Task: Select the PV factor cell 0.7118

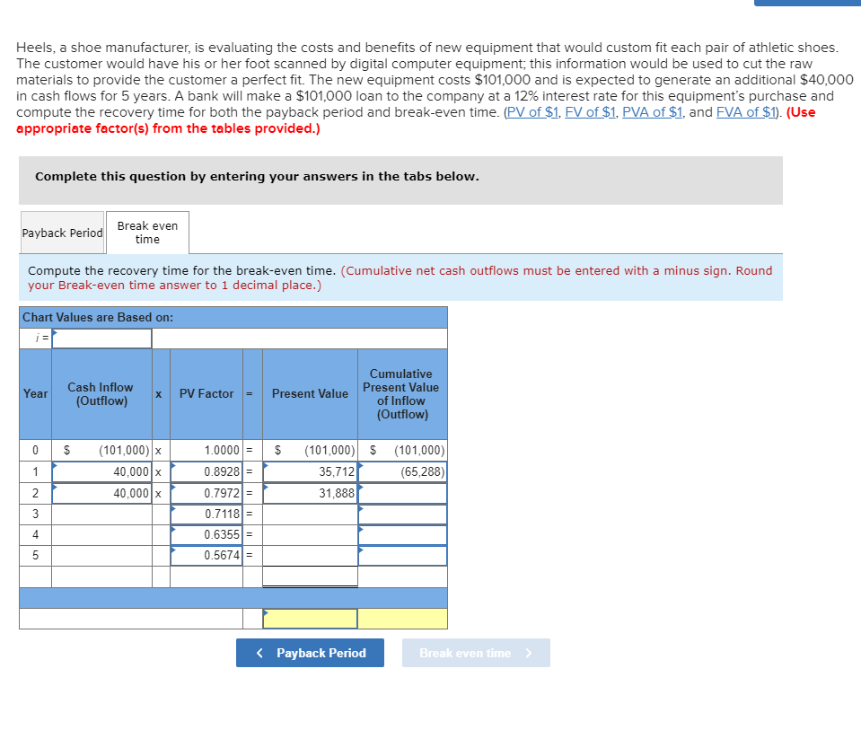Action: click(206, 514)
